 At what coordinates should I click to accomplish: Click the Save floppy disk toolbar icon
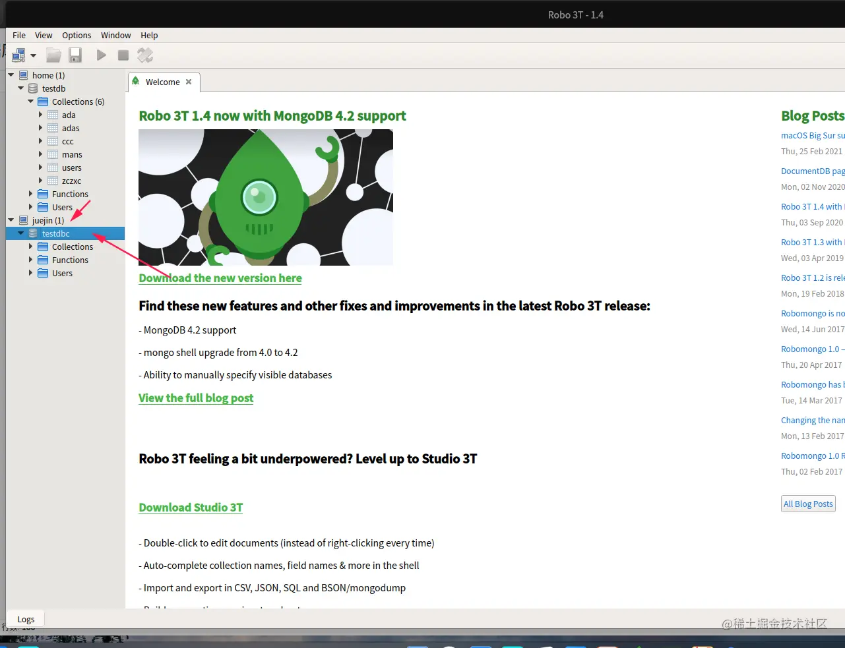pos(75,55)
